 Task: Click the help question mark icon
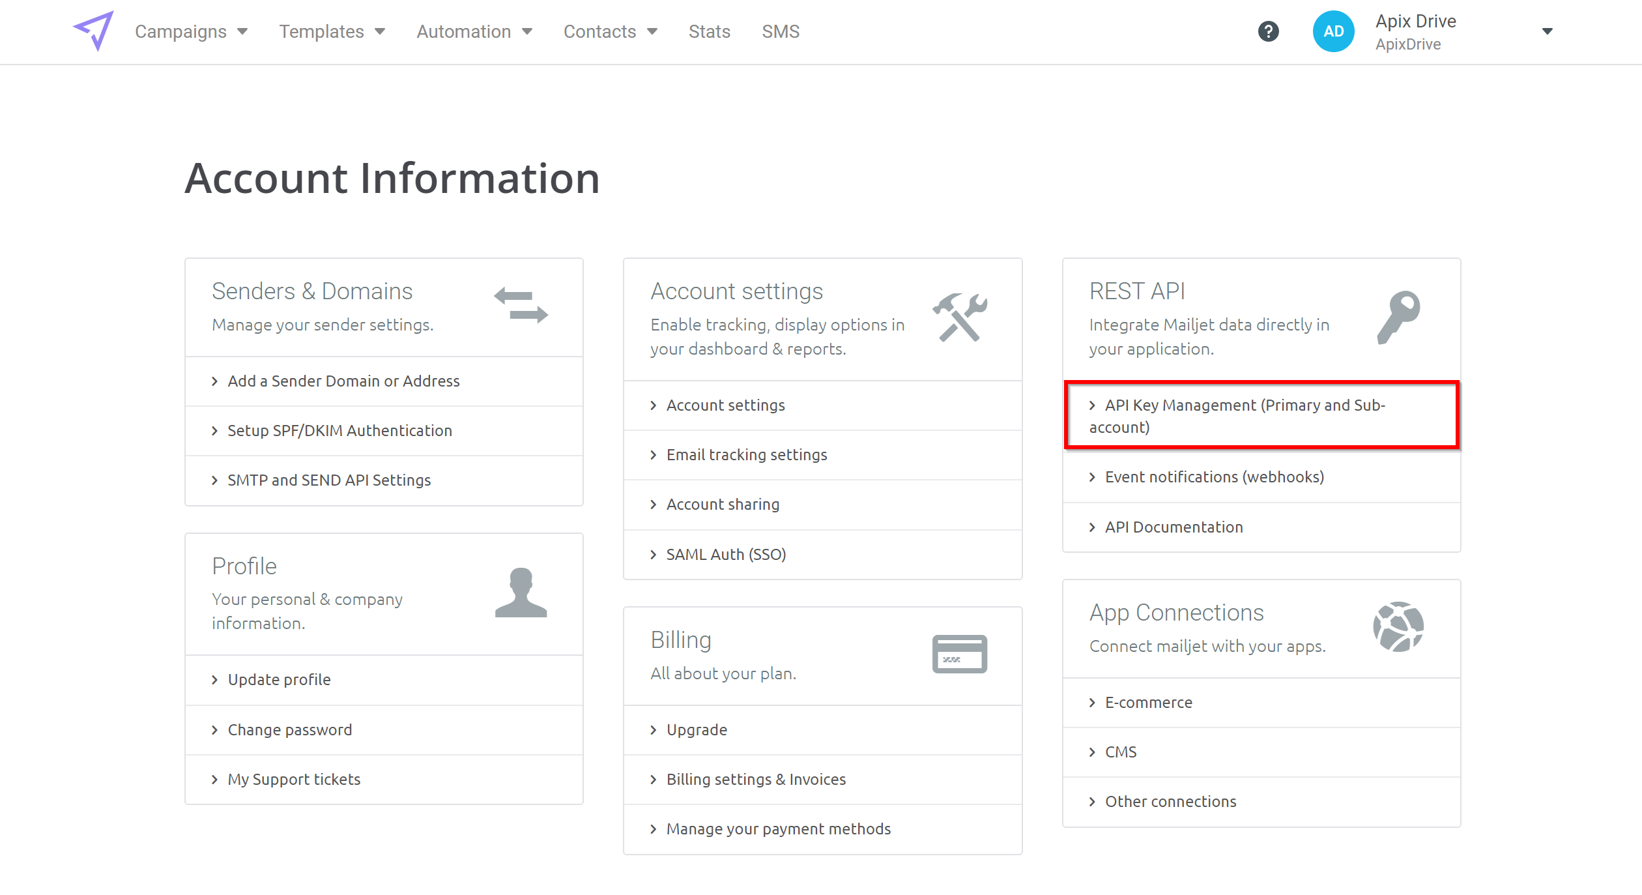[x=1269, y=31]
